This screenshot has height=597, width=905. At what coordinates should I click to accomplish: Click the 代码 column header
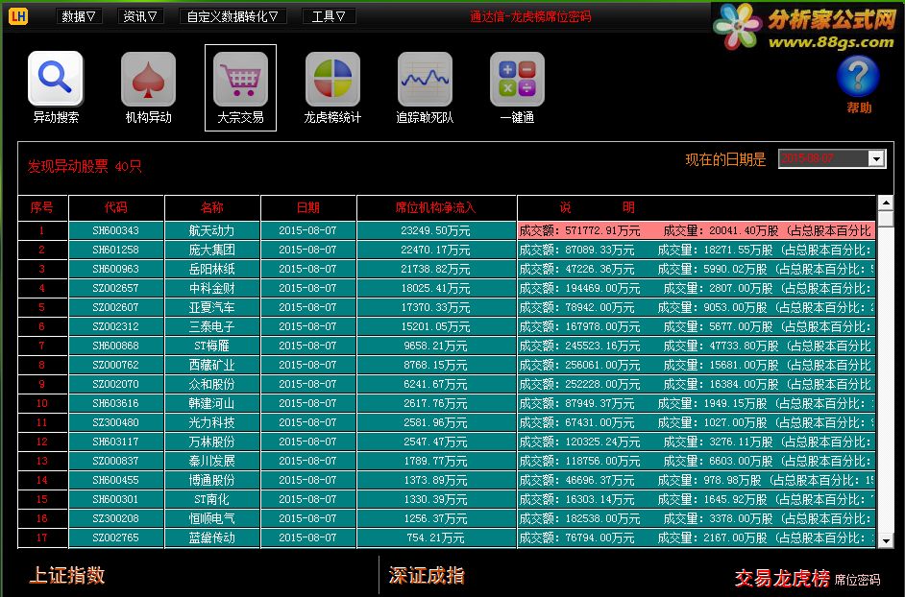(116, 207)
